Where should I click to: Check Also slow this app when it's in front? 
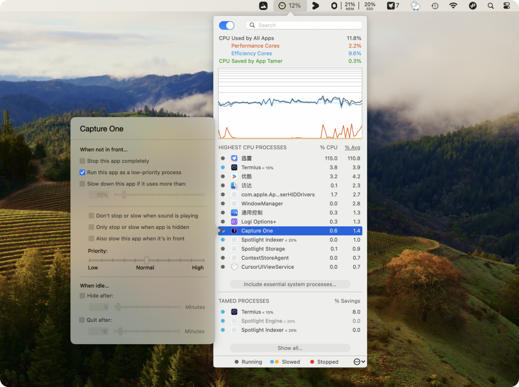[91, 238]
